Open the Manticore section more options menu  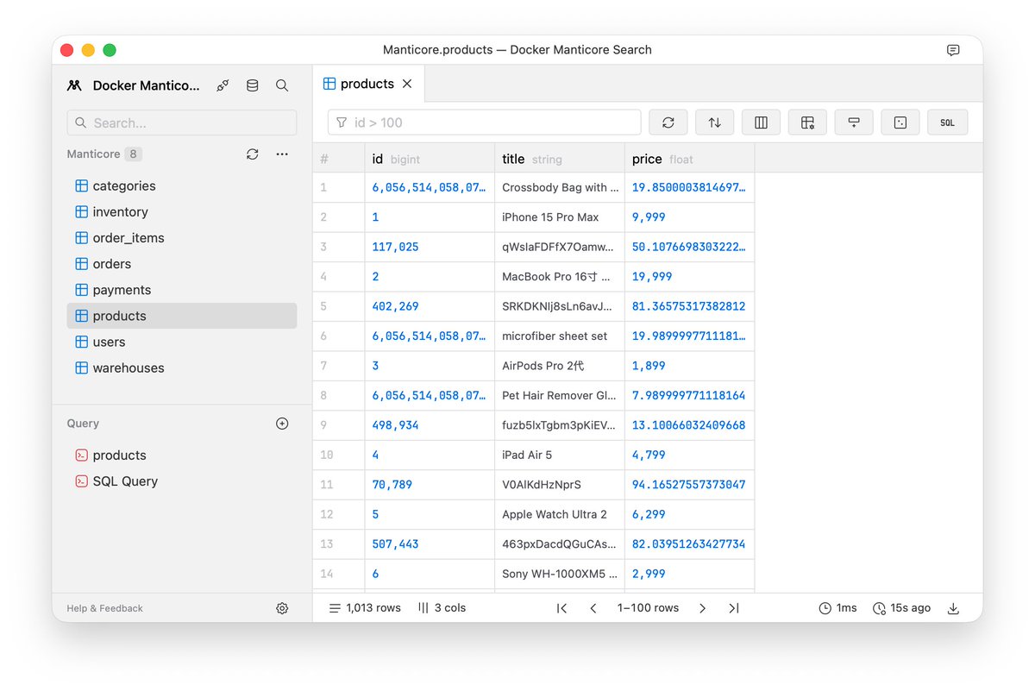282,154
